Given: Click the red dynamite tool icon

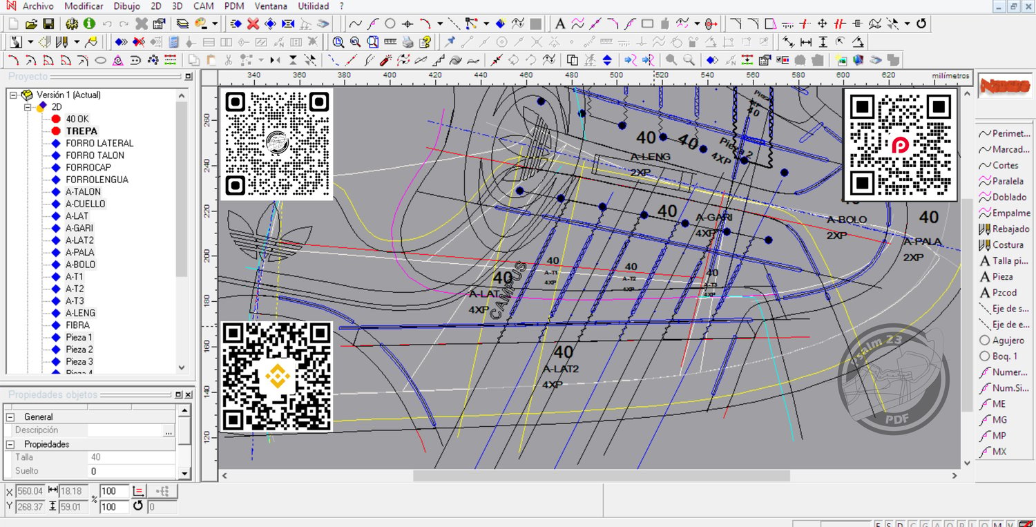Looking at the screenshot, I should pyautogui.click(x=386, y=60).
